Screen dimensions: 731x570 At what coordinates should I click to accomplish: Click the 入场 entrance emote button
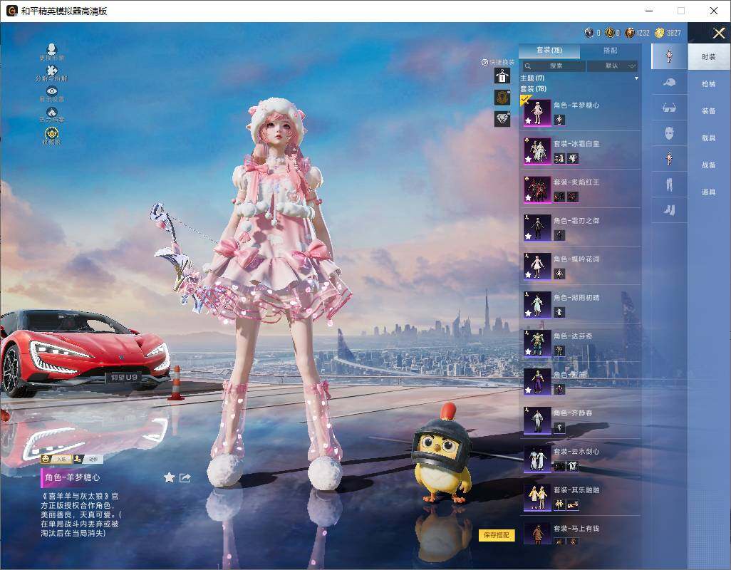56,459
